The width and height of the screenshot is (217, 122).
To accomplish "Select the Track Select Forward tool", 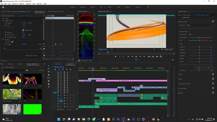I will pos(49,69).
